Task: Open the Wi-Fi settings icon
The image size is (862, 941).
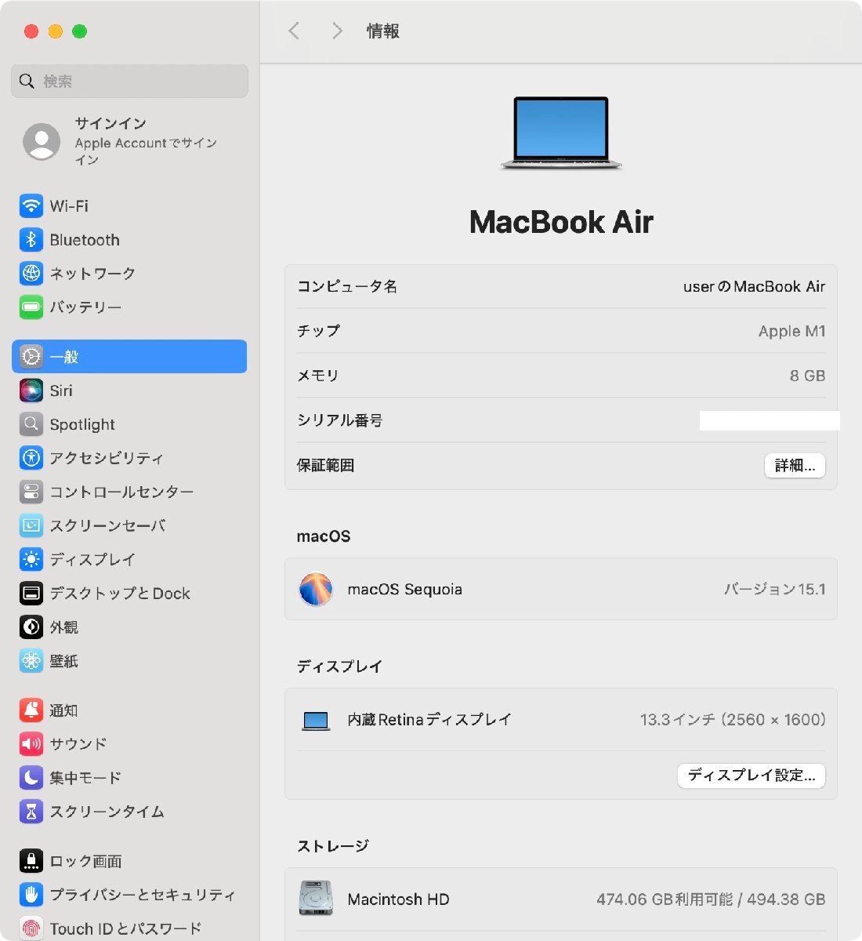Action: 31,206
